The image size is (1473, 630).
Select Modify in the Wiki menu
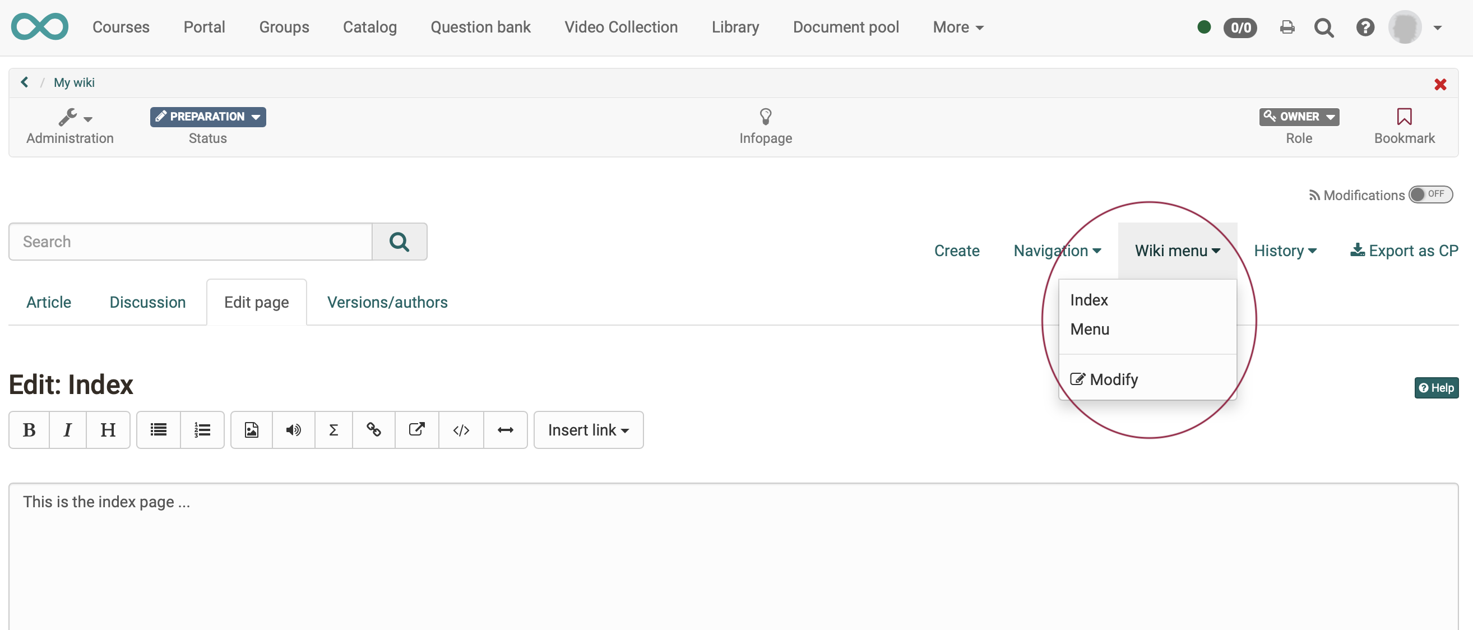[x=1113, y=379]
